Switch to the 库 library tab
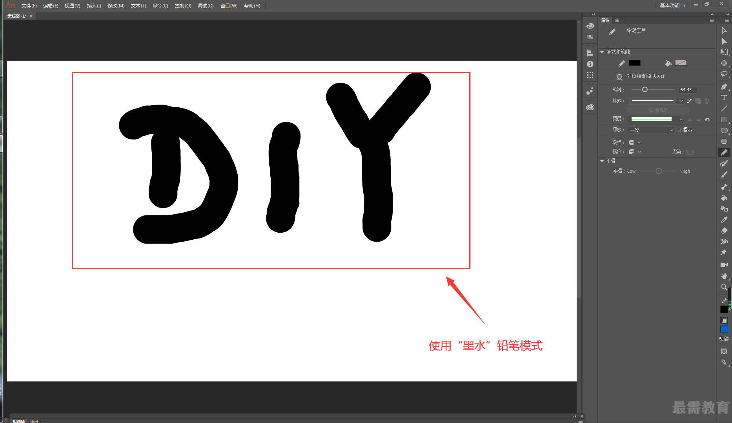The height and width of the screenshot is (423, 732). point(617,20)
